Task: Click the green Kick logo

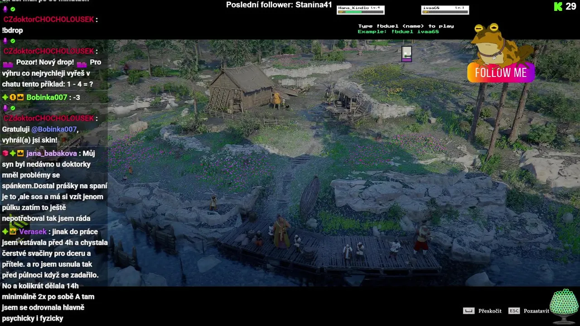Action: pyautogui.click(x=558, y=6)
